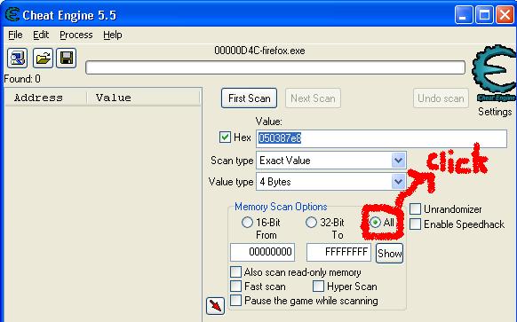This screenshot has width=517, height=322.
Task: Click the Memory Scan Options group title
Action: (281, 207)
